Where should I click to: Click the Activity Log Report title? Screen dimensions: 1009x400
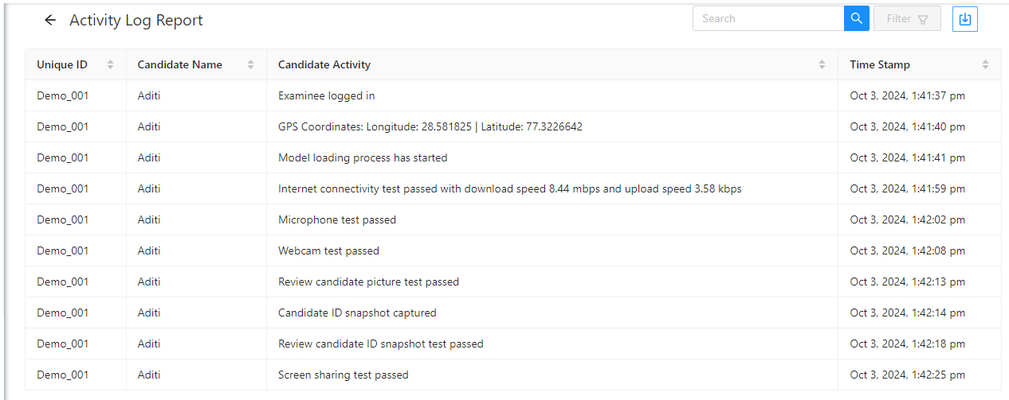coord(136,21)
